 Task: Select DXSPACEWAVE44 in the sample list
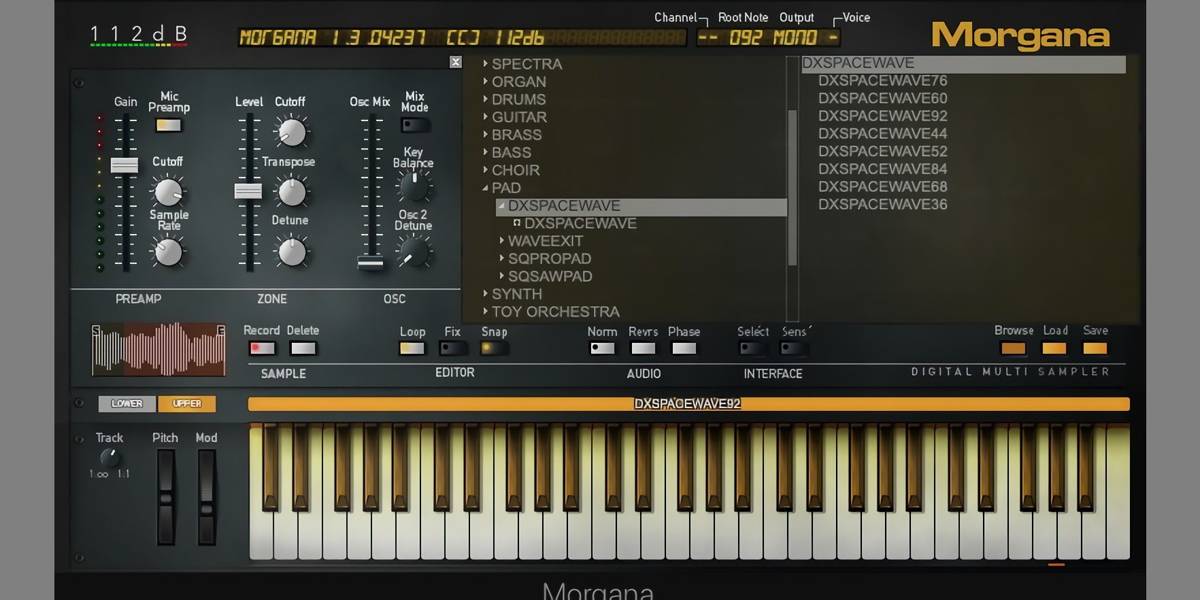point(882,133)
